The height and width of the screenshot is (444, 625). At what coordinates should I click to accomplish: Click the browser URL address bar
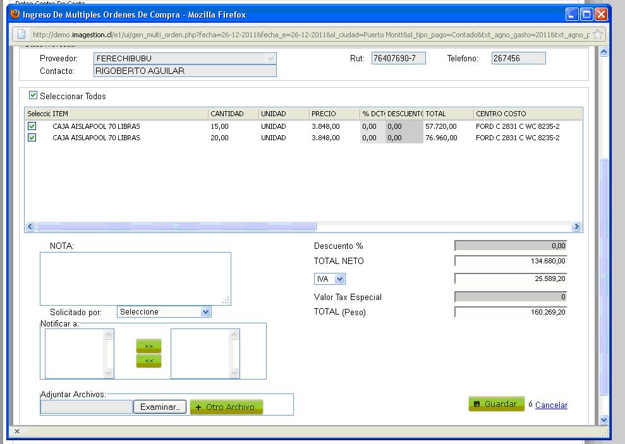(x=311, y=35)
